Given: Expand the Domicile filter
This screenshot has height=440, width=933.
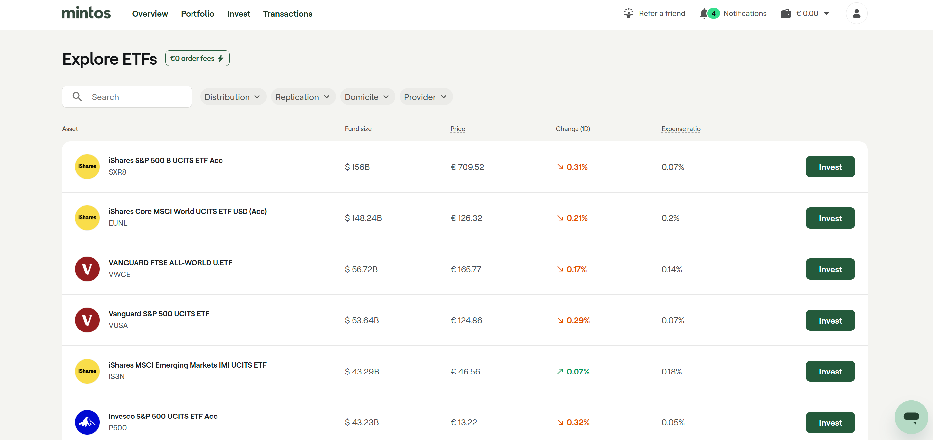Looking at the screenshot, I should tap(367, 97).
